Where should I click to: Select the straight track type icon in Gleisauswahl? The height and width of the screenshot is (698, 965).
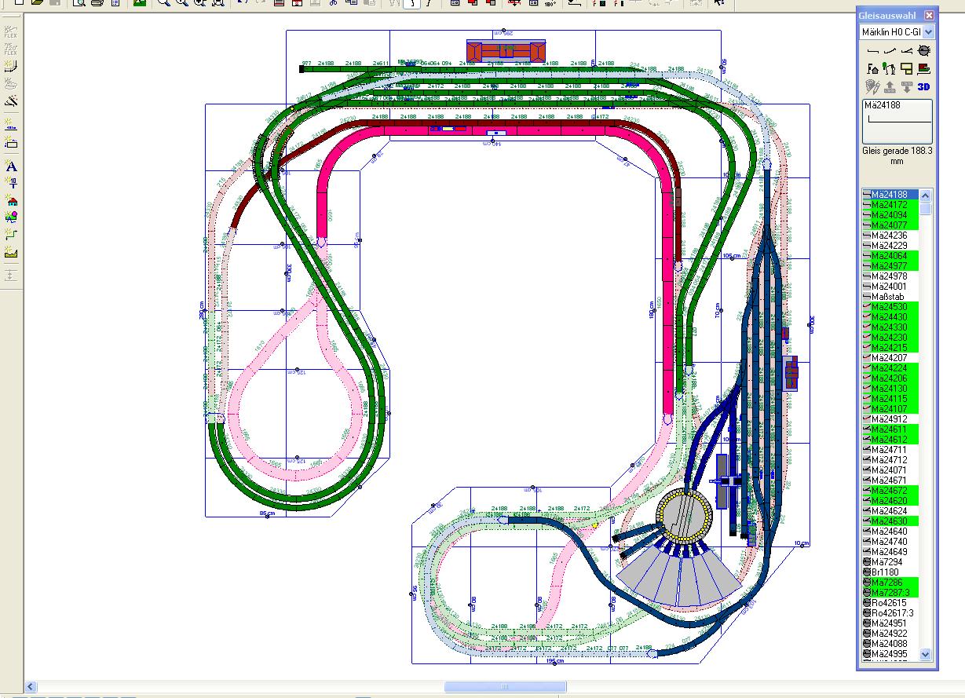pos(872,50)
